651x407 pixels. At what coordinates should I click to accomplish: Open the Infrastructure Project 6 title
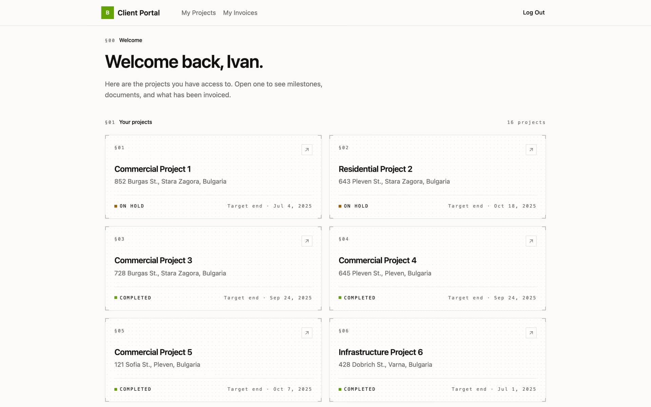coord(380,352)
